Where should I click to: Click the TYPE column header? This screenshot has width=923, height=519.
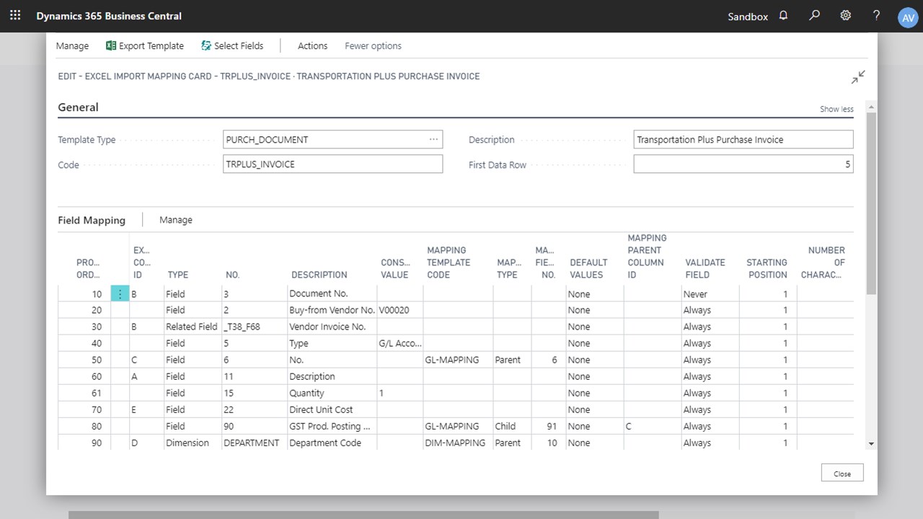(177, 275)
